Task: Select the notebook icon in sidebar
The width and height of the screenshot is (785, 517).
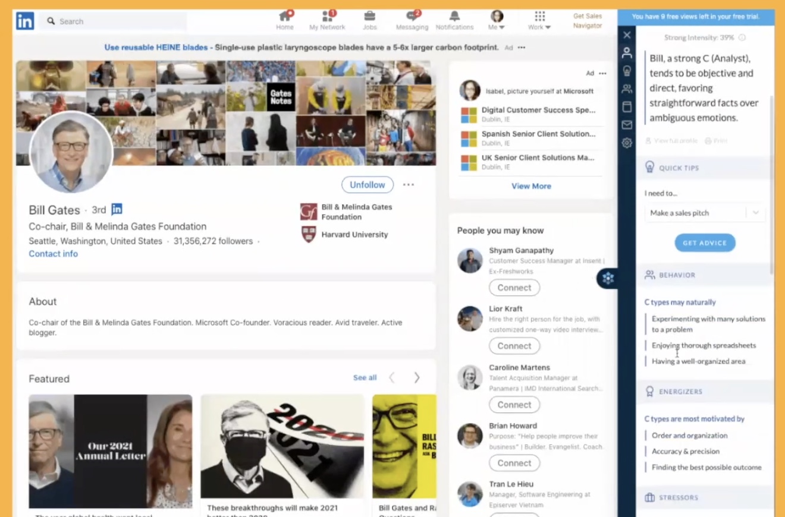Action: pyautogui.click(x=627, y=107)
